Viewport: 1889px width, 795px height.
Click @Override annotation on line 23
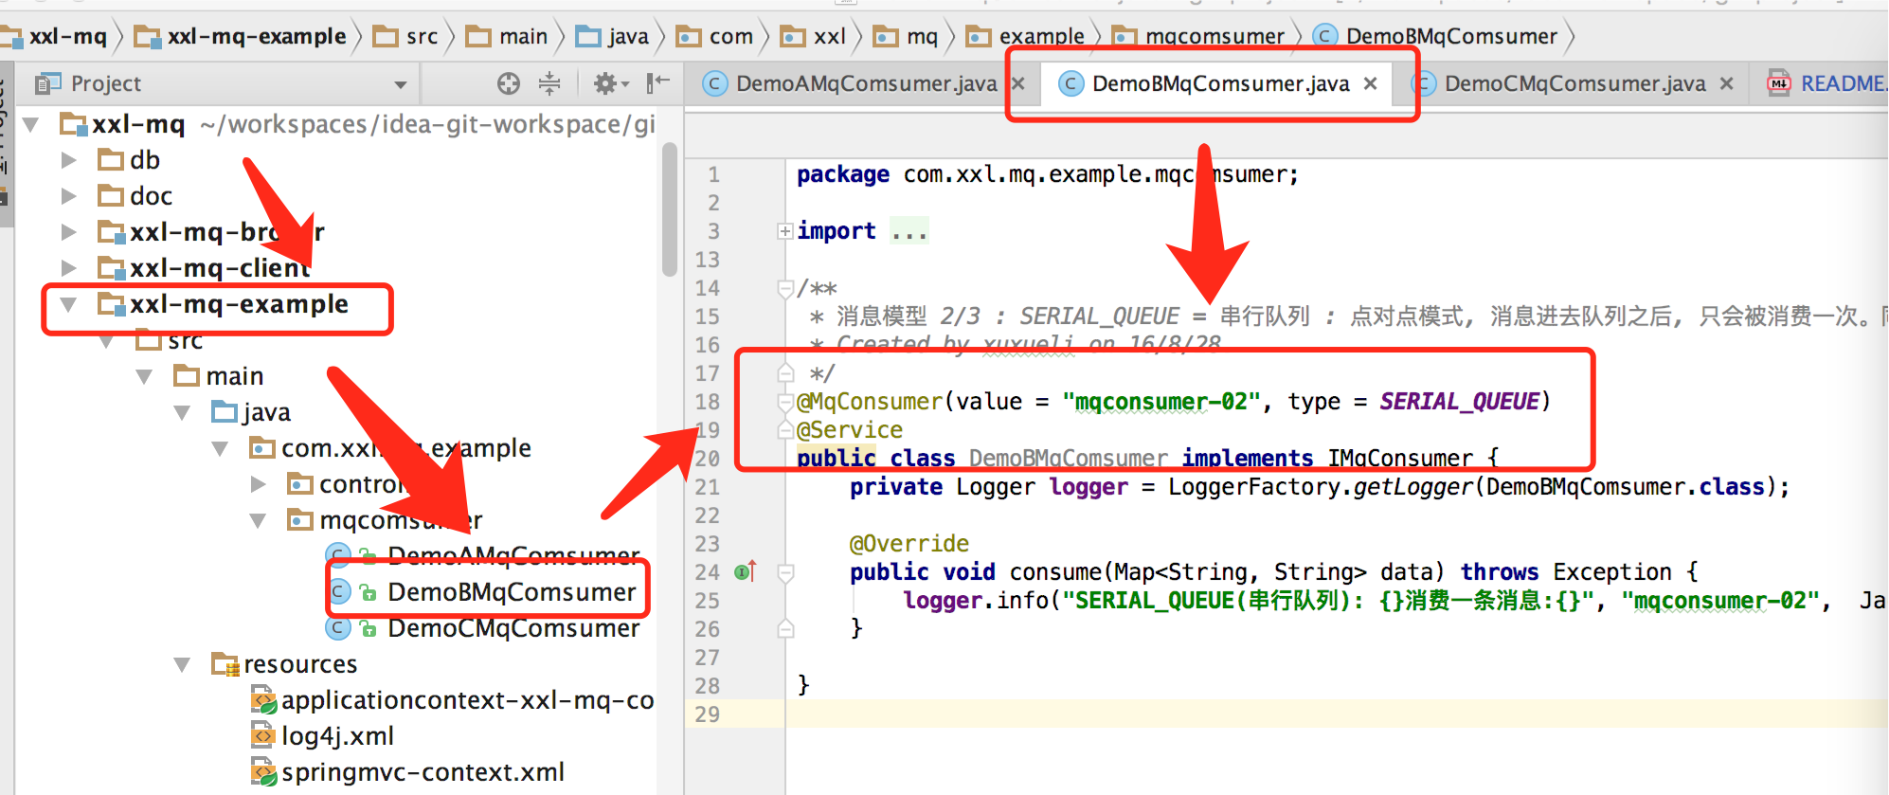pos(909,544)
